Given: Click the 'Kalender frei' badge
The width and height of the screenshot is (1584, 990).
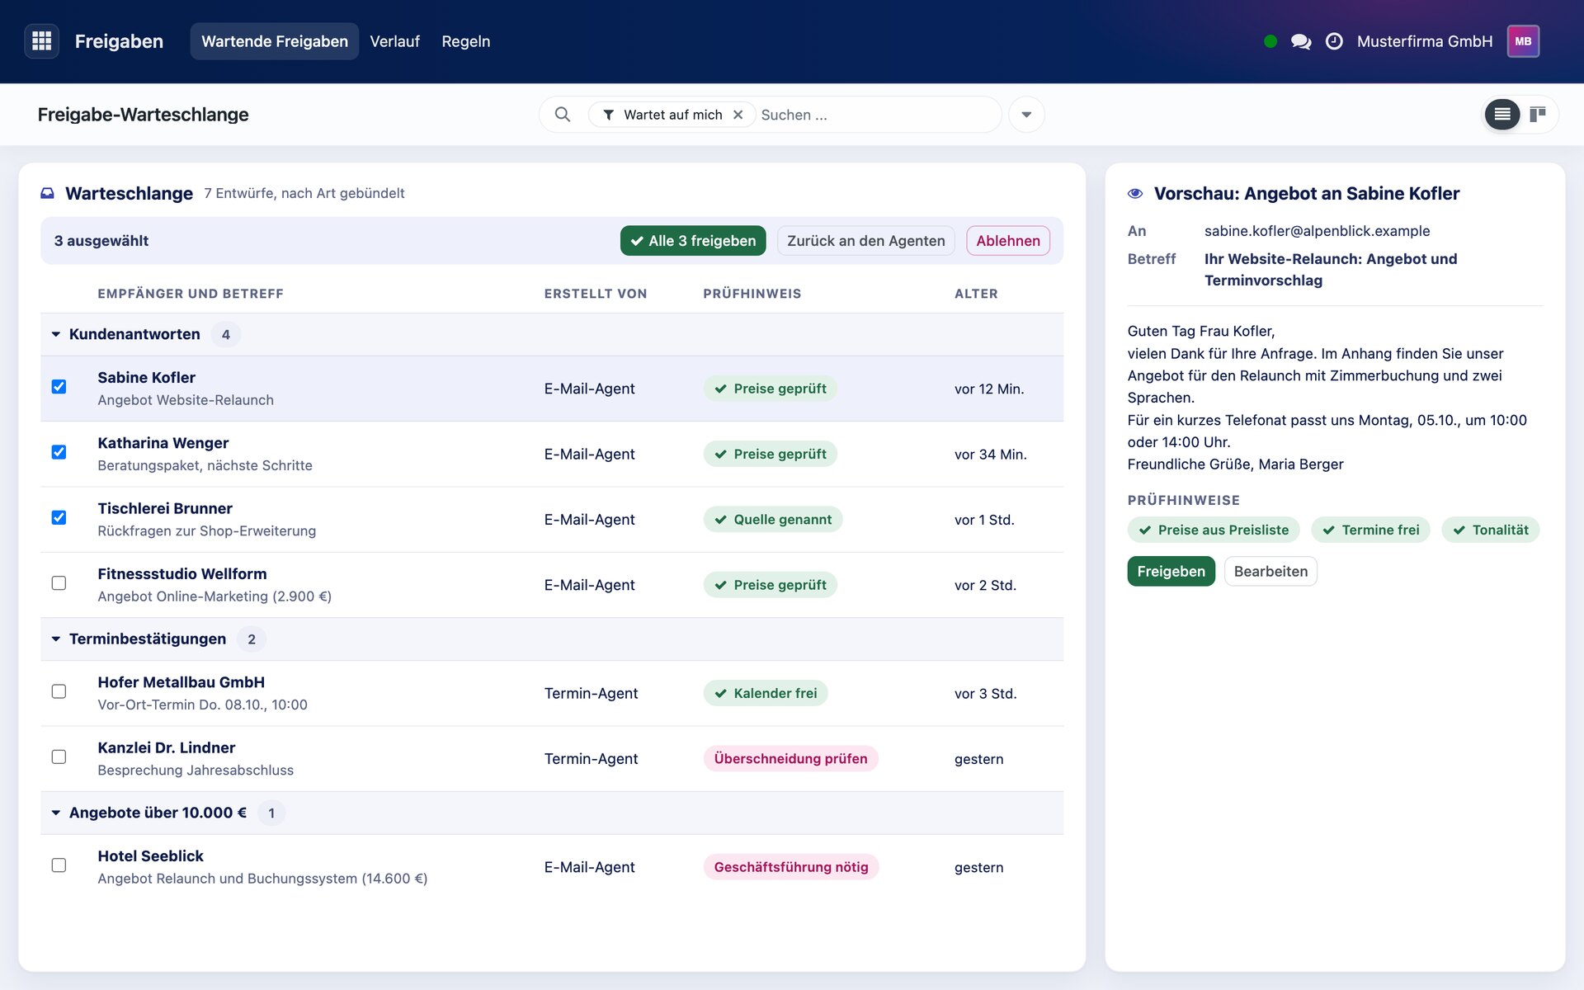Looking at the screenshot, I should 765,693.
